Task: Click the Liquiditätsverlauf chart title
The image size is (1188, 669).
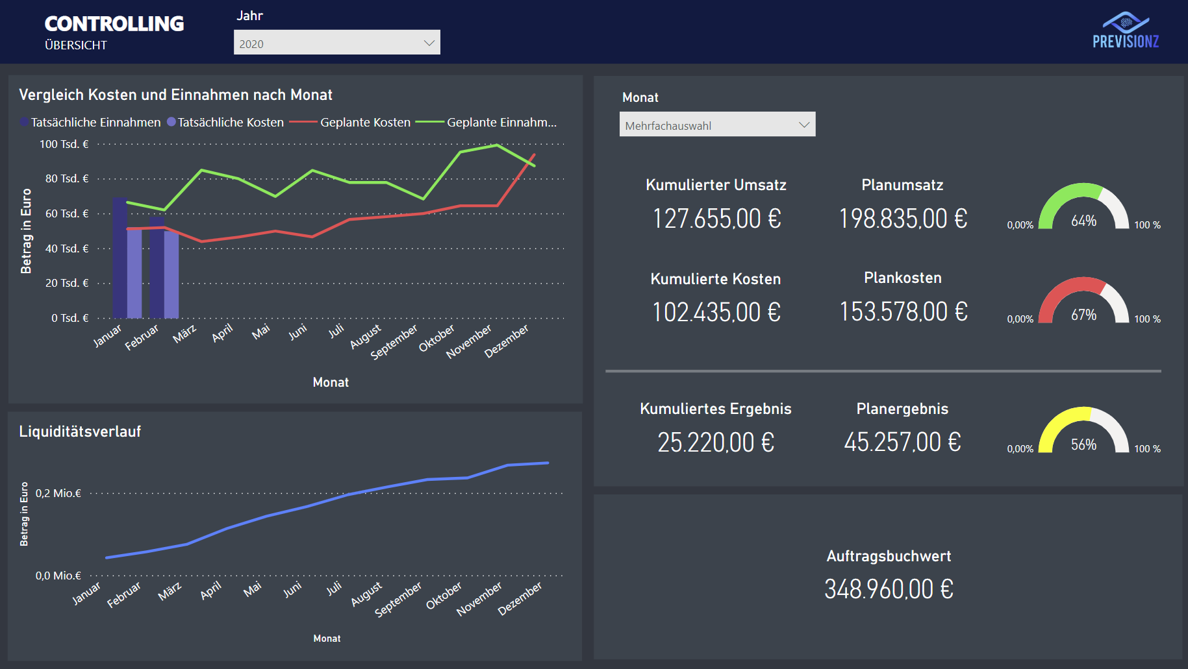Action: pyautogui.click(x=80, y=432)
